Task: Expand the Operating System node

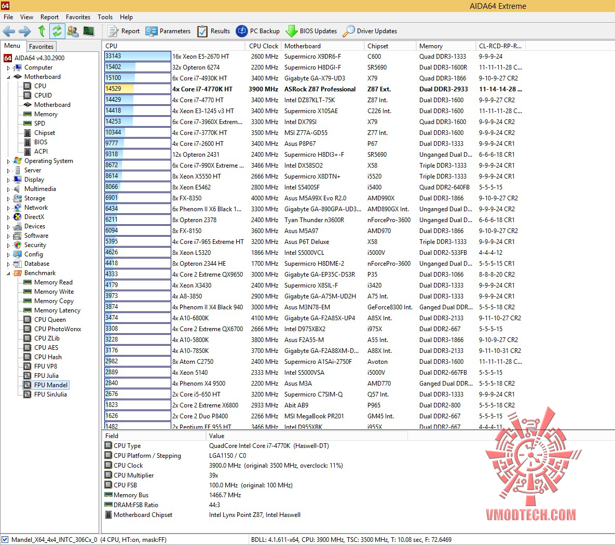Action: 8,161
